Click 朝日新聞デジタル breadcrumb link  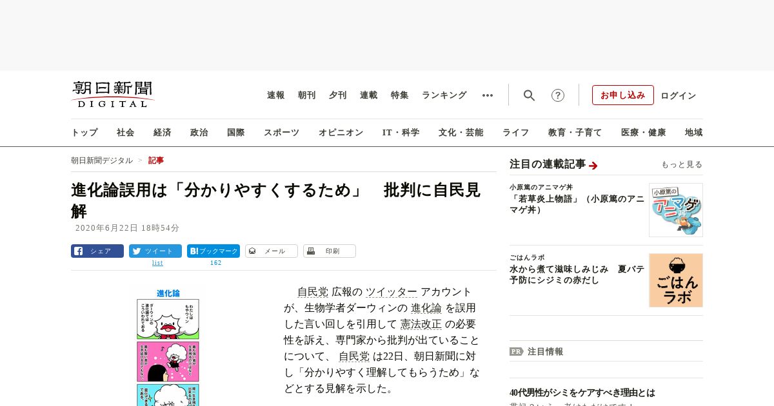pos(102,160)
